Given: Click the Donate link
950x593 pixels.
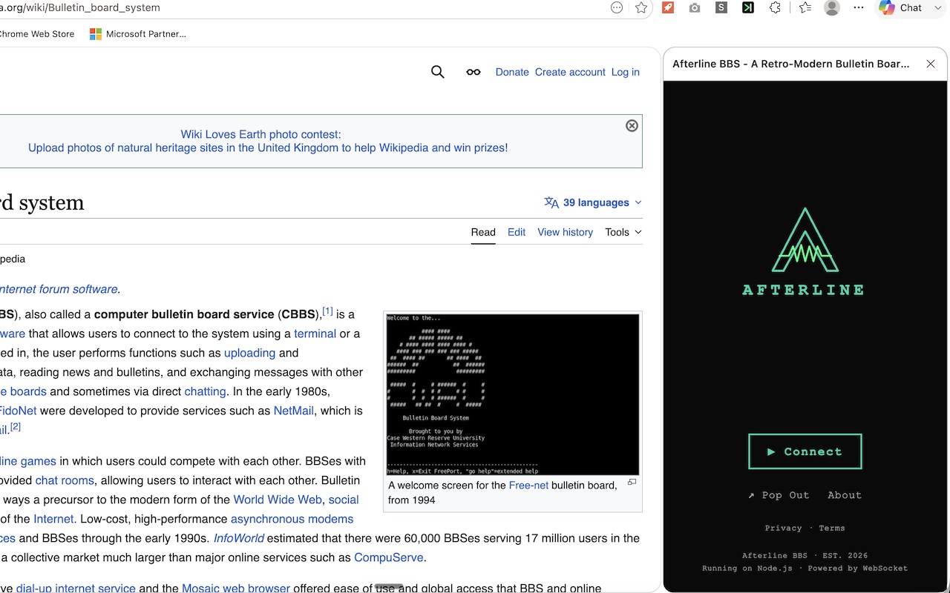Looking at the screenshot, I should (x=512, y=72).
